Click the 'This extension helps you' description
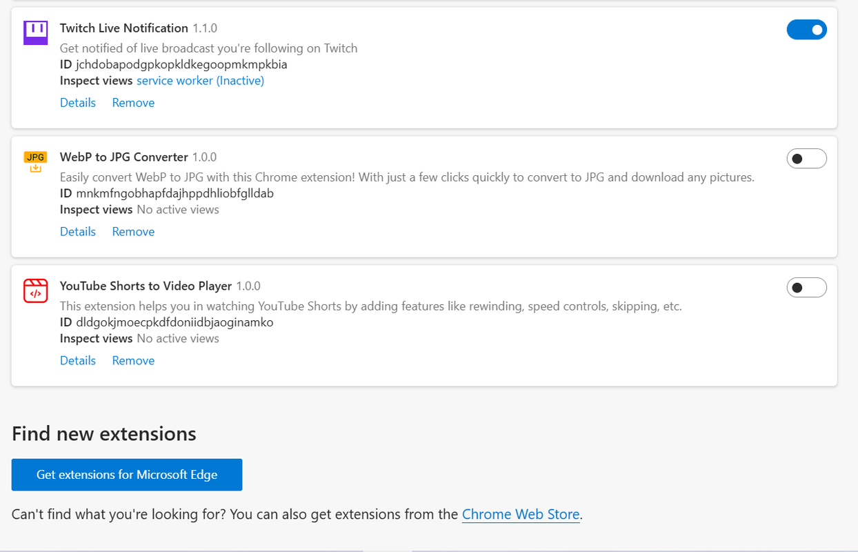 pyautogui.click(x=371, y=306)
